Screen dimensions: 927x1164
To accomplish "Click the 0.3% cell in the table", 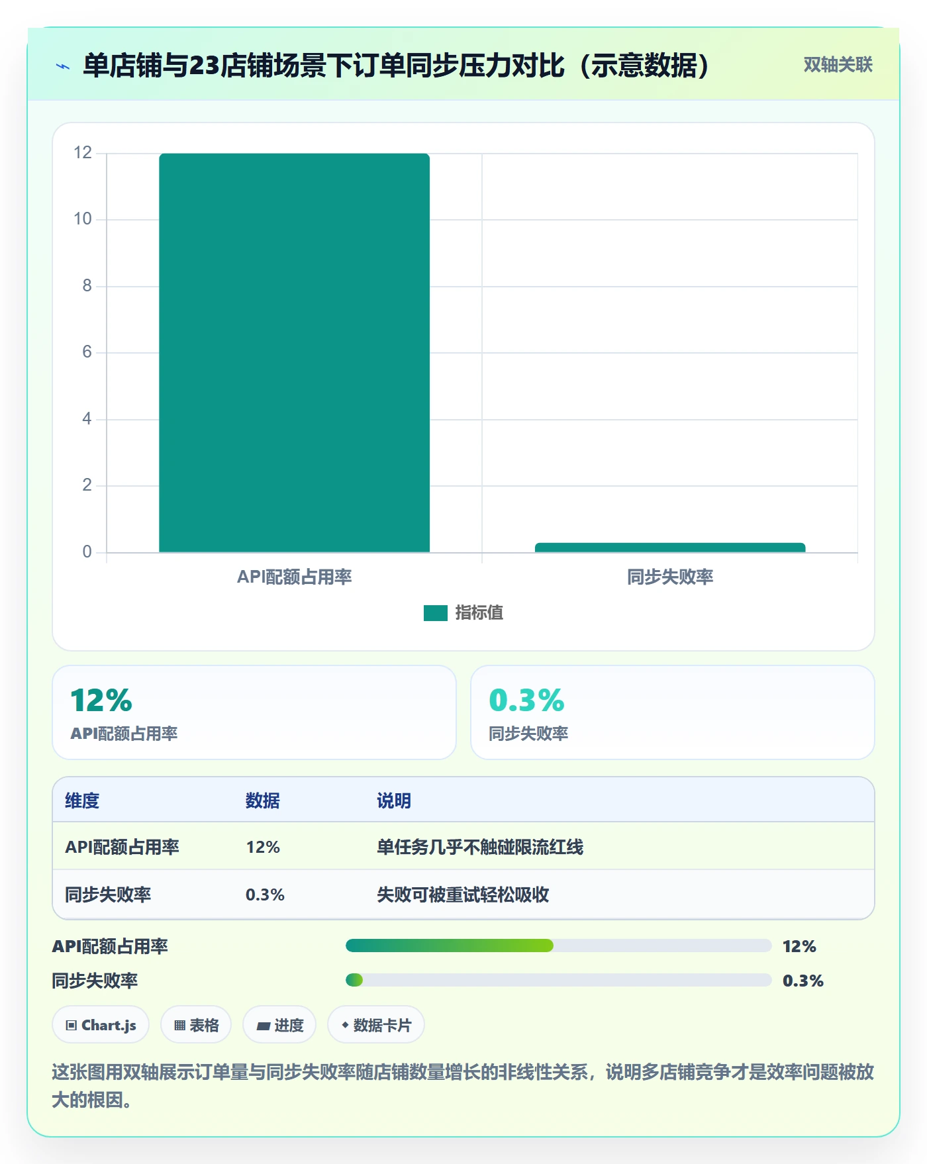I will click(265, 895).
